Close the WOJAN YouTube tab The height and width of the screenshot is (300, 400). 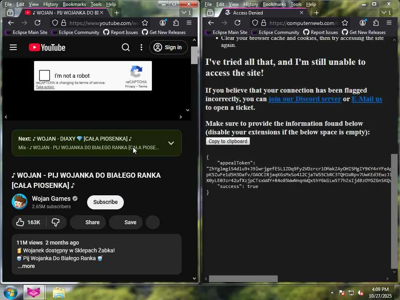(x=102, y=12)
